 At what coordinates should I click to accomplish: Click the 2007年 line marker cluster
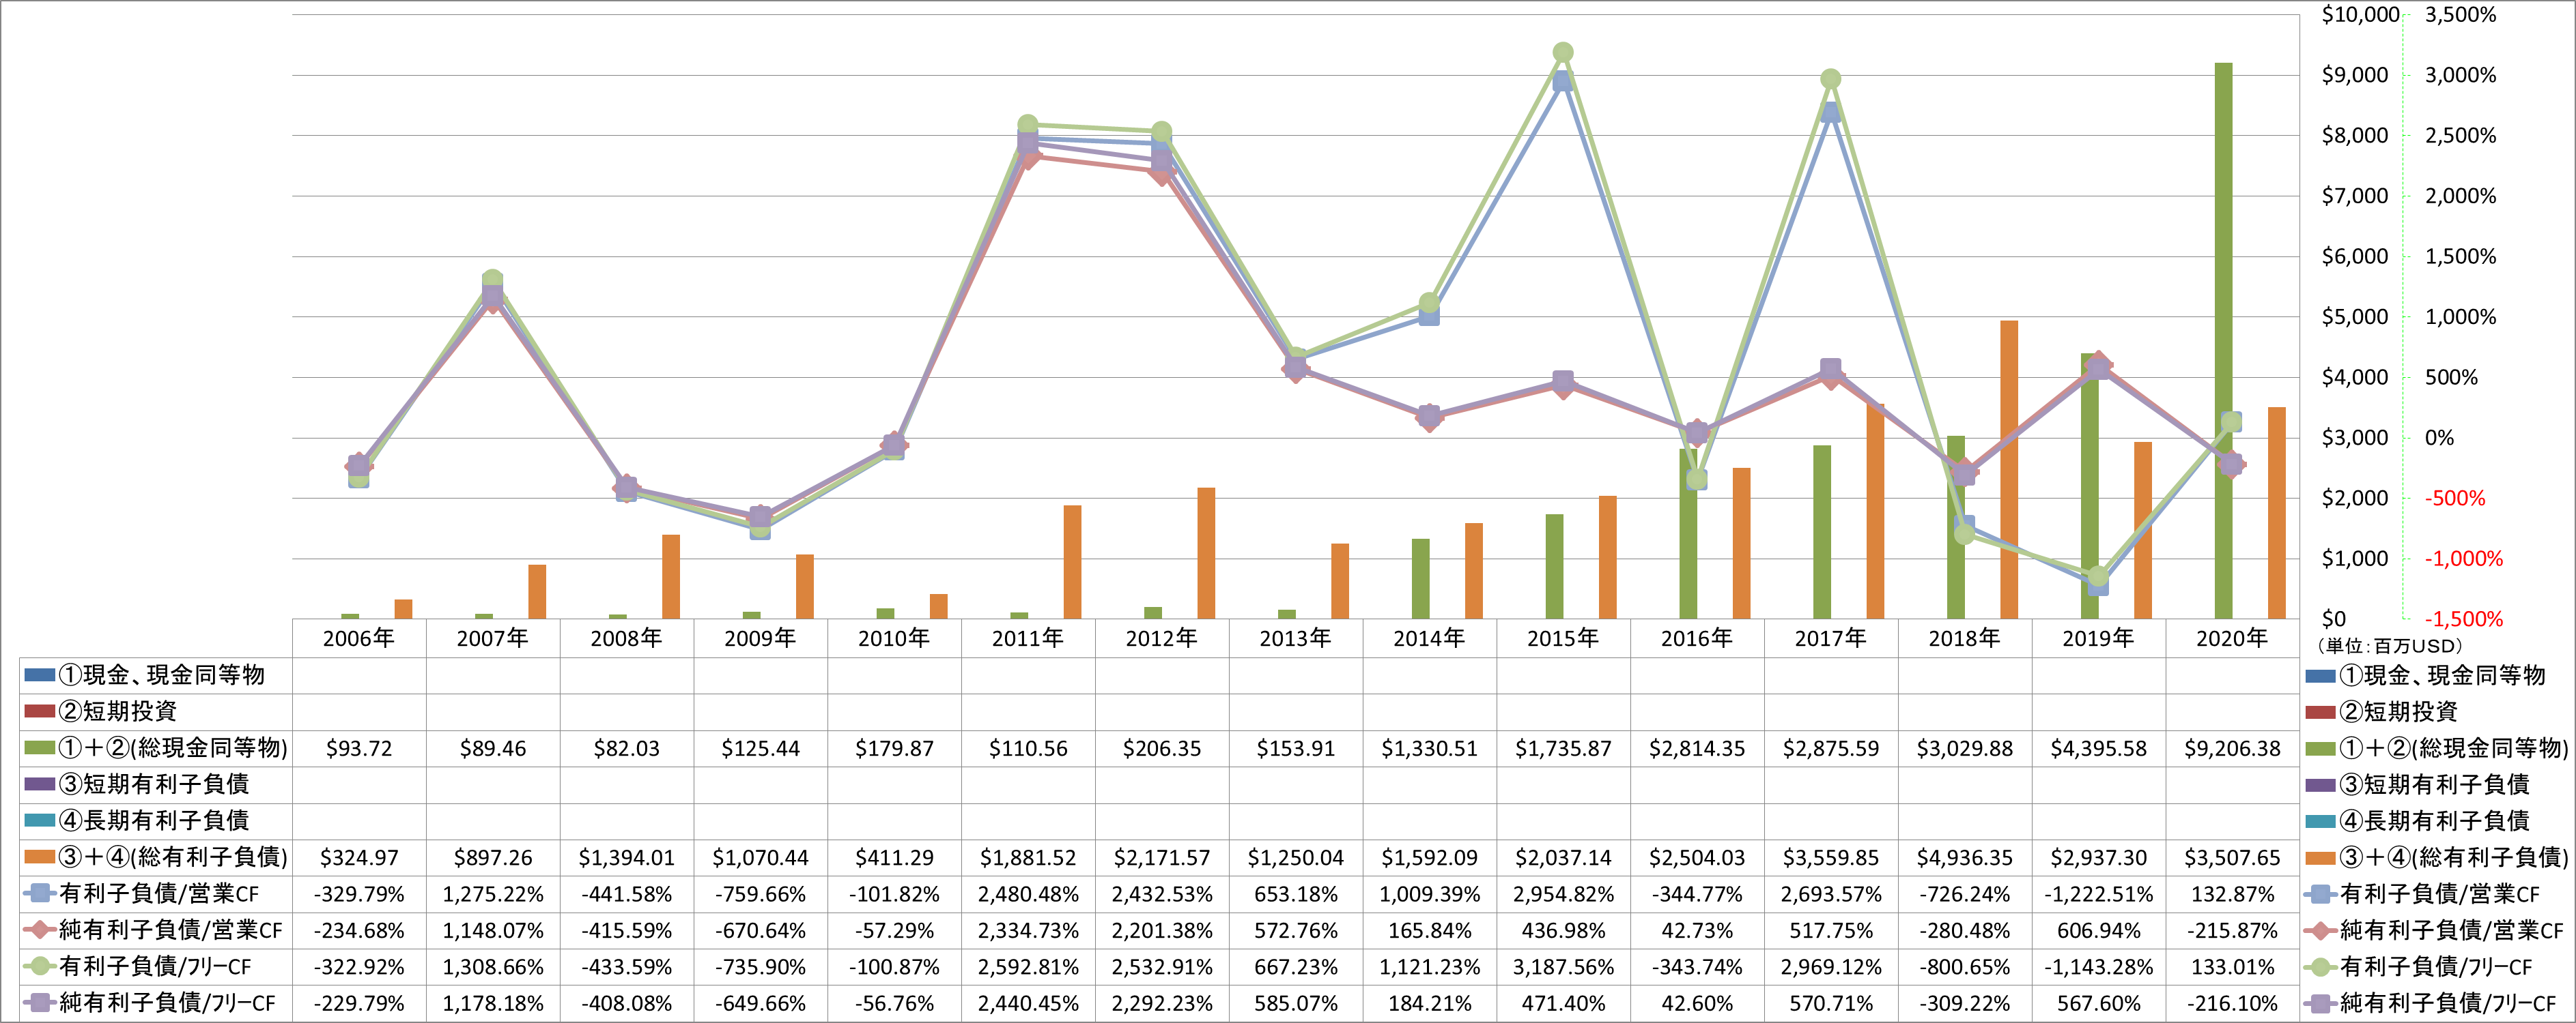(493, 291)
